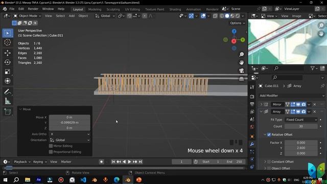This screenshot has height=184, width=327.
Task: Toggle Relative Offset checkbox
Action: 269,134
